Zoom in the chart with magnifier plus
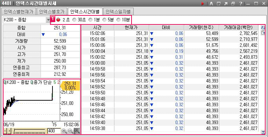268x137 pixels. [x=64, y=131]
